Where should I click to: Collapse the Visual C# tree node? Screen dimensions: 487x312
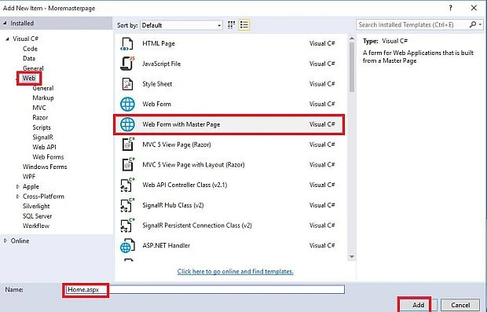pos(7,39)
